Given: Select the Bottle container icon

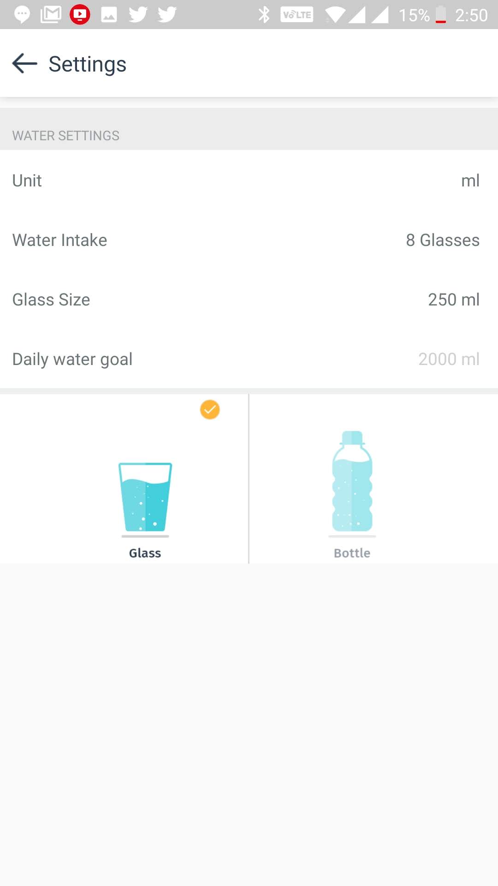Looking at the screenshot, I should tap(352, 481).
